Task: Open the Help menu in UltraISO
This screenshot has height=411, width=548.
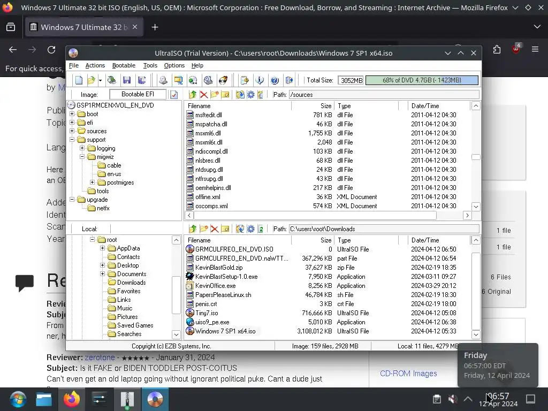Action: [x=197, y=65]
